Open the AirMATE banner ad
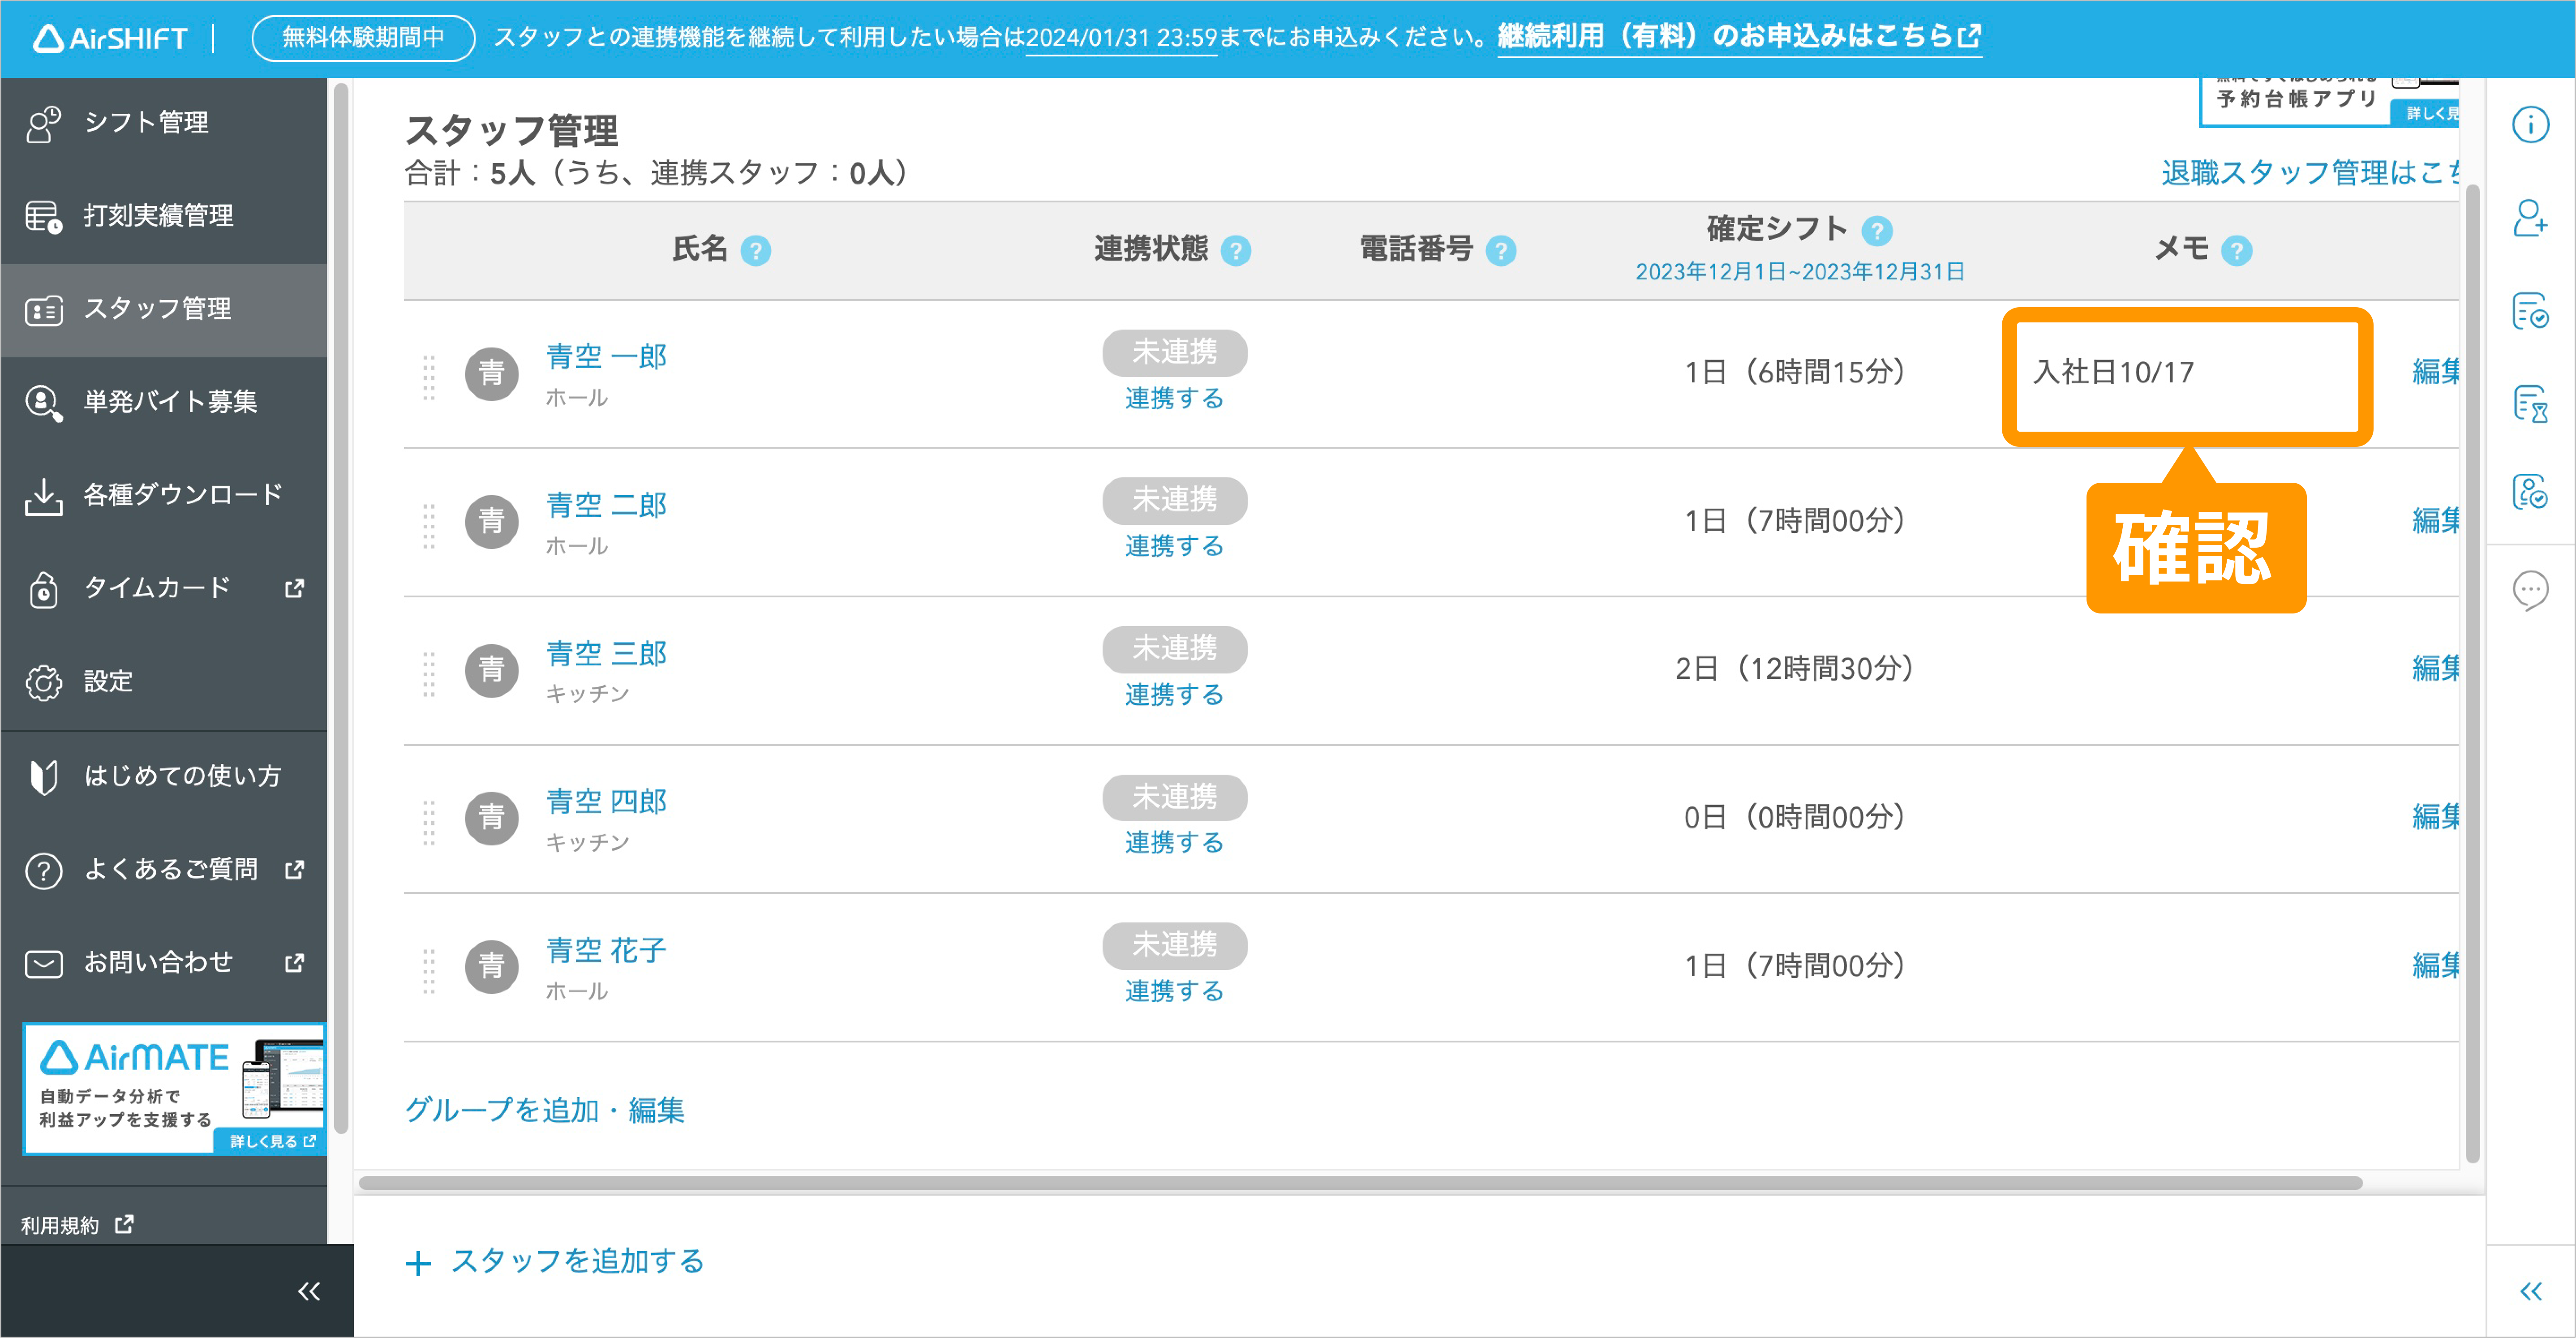Screen dimensions: 2576x1338 point(174,1089)
